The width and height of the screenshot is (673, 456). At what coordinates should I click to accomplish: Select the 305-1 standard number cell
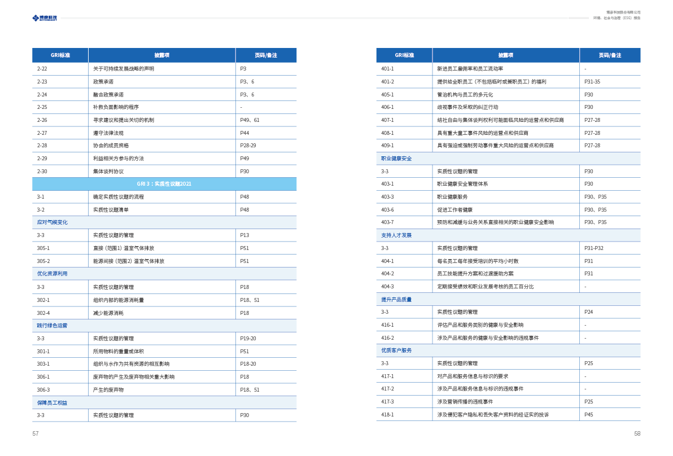(43, 248)
